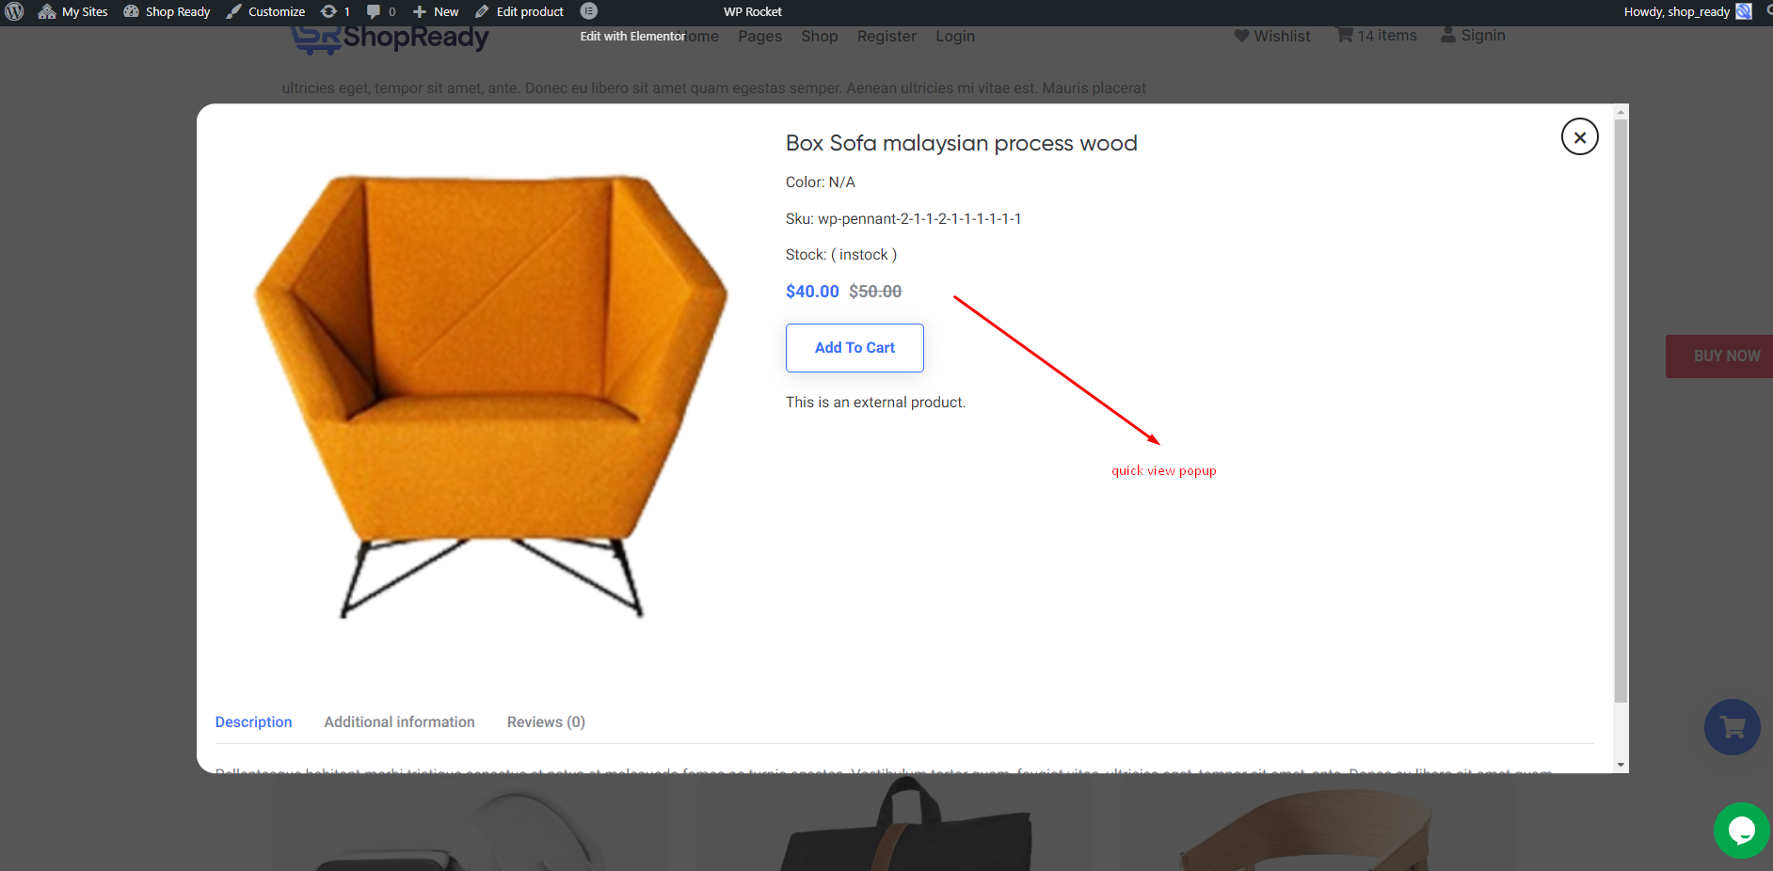Viewport: 1773px width, 871px height.
Task: Open the green chat bubble widget
Action: 1741,831
